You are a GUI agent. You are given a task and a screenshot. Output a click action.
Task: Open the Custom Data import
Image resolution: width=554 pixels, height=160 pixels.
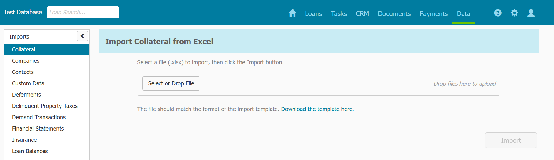28,83
